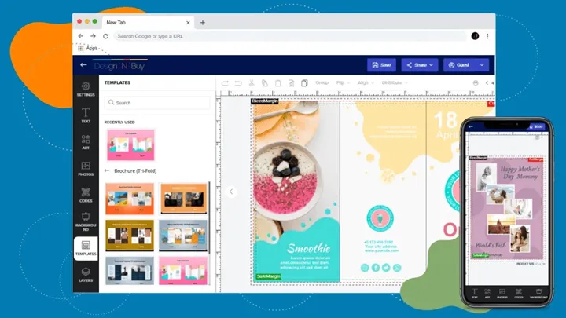Screen dimensions: 566x318
Task: Select the Text tool in sidebar
Action: [86, 115]
